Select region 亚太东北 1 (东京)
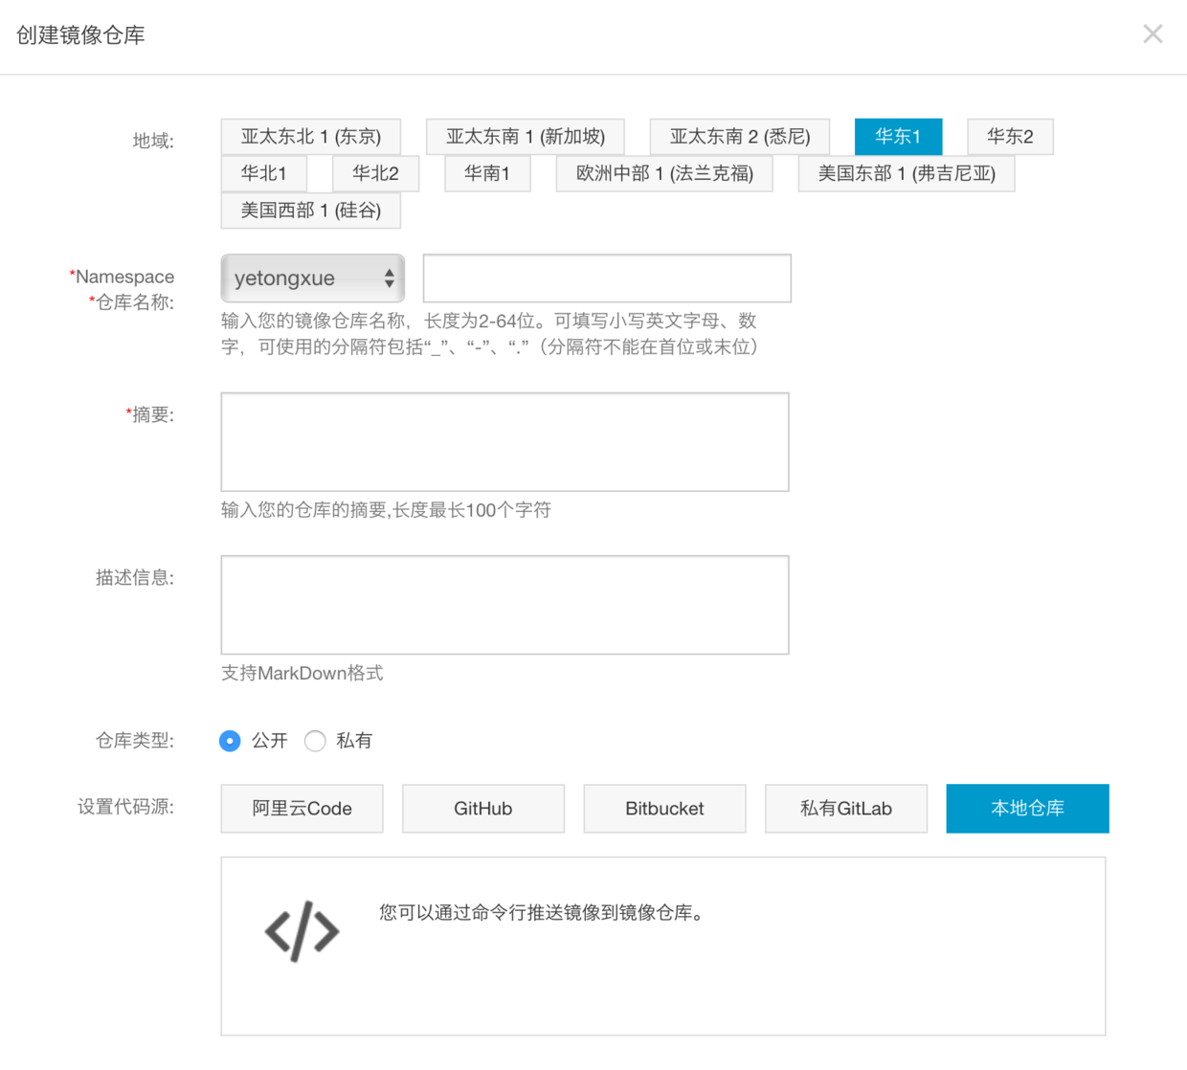 pyautogui.click(x=310, y=137)
